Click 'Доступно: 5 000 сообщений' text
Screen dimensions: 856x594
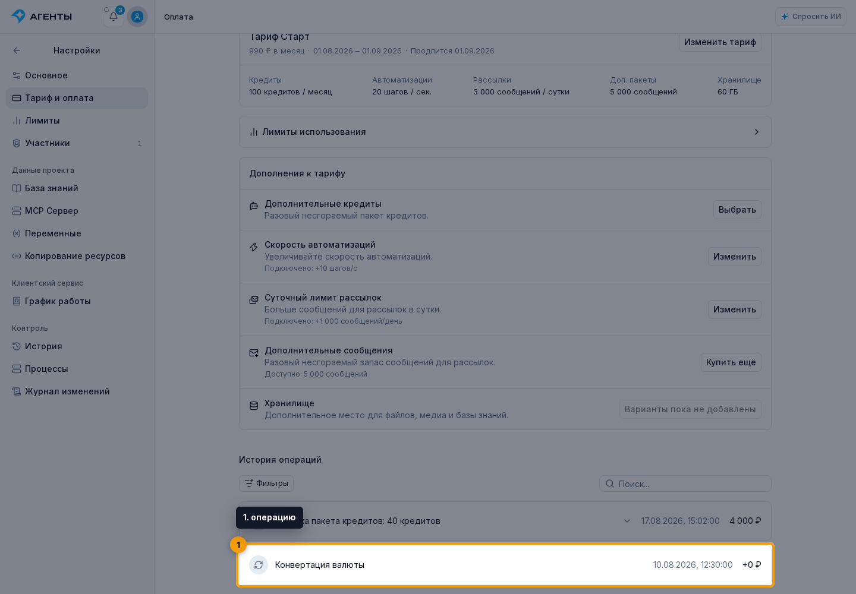tap(316, 374)
